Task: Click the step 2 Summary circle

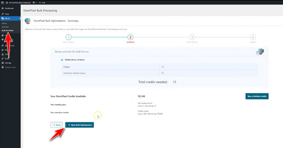Action: 130,37
